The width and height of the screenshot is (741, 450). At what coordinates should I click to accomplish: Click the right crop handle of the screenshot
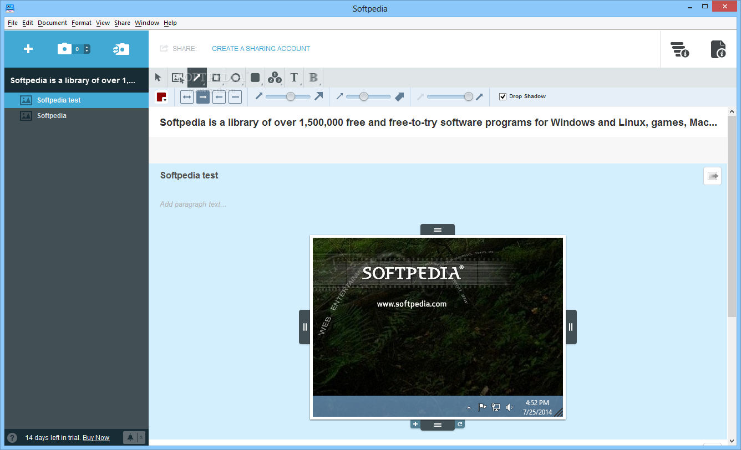tap(571, 327)
